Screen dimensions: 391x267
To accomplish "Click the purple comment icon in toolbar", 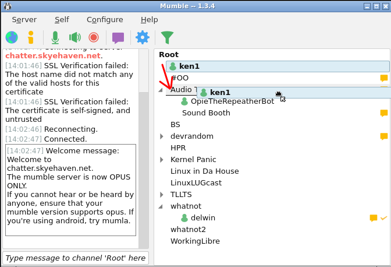I will (x=118, y=38).
